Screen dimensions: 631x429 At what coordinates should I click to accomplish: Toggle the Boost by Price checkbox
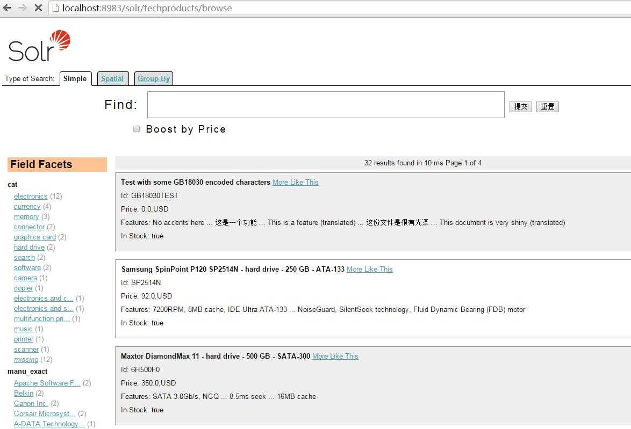(x=137, y=129)
